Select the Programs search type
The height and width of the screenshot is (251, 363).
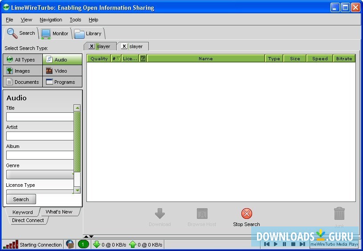point(62,82)
